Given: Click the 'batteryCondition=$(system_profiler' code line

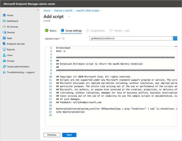Looking at the screenshot, I should 117,109.
